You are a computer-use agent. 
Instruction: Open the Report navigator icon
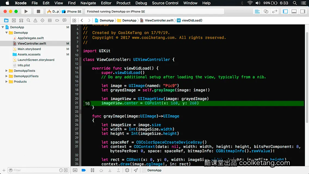pyautogui.click(x=64, y=20)
